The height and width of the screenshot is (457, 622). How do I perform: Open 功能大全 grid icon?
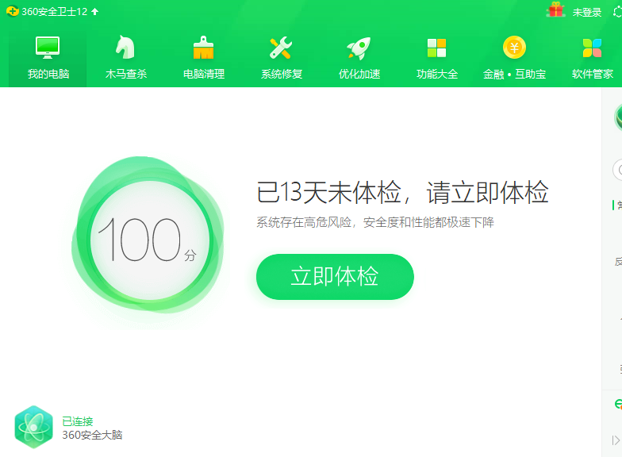coord(436,48)
